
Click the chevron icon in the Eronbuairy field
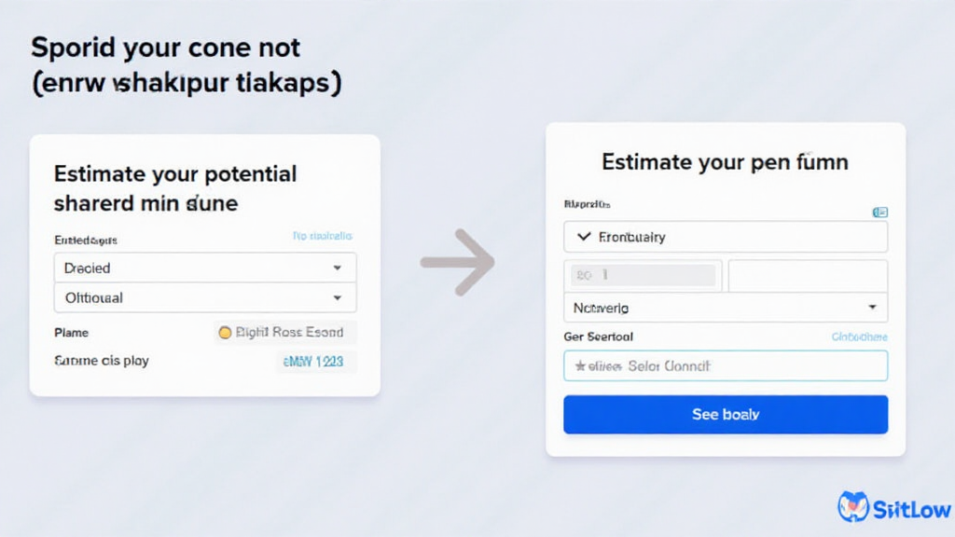pyautogui.click(x=584, y=237)
